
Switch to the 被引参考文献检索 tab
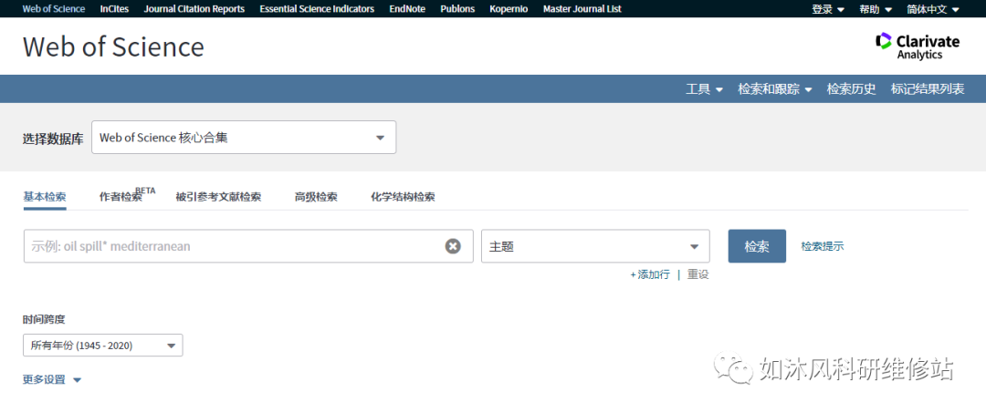(x=218, y=196)
